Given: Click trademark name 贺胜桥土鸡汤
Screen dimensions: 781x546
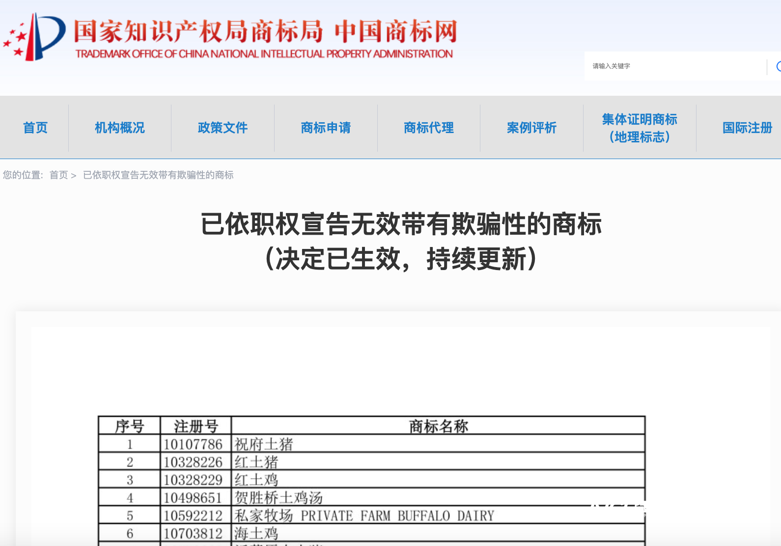Looking at the screenshot, I should (279, 498).
